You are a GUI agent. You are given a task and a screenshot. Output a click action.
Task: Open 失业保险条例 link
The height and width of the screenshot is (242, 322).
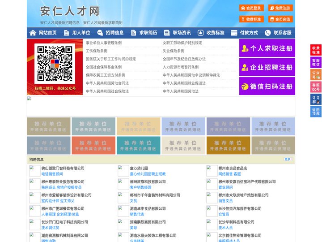174,51
